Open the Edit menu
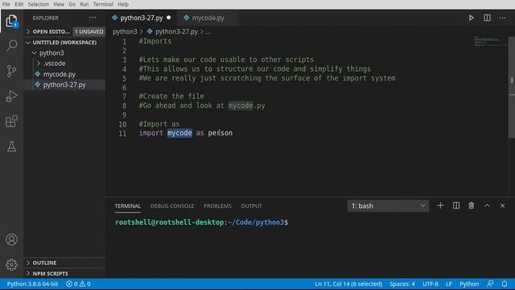Image resolution: width=515 pixels, height=290 pixels. tap(19, 4)
